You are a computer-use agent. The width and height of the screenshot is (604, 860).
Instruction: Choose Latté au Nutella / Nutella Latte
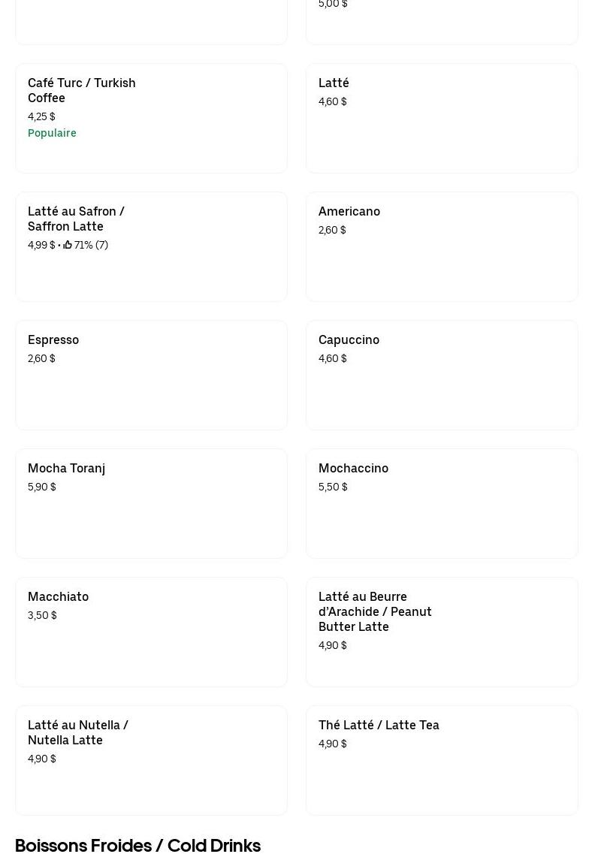coord(151,761)
